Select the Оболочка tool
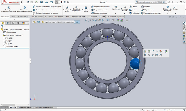 click(134, 13)
